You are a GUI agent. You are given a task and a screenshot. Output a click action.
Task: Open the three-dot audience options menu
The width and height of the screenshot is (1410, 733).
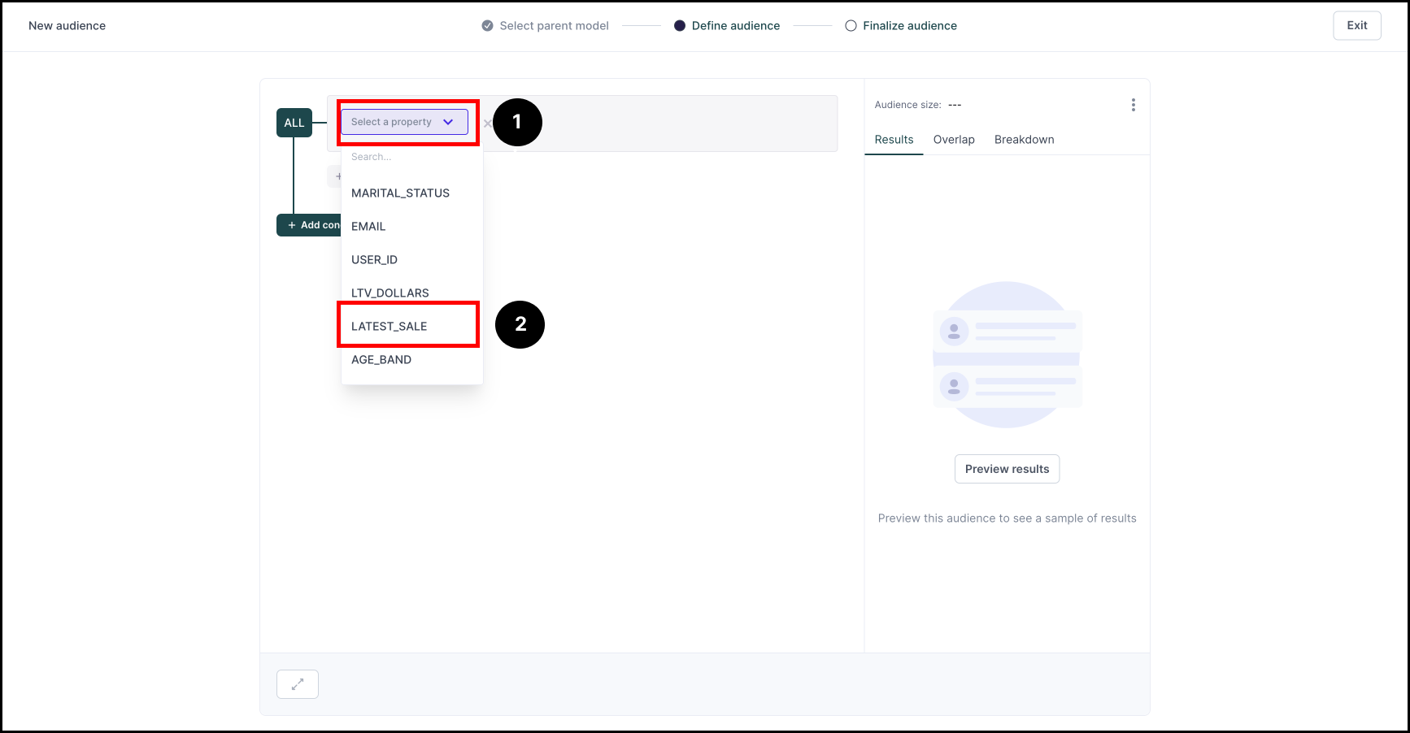click(1133, 105)
